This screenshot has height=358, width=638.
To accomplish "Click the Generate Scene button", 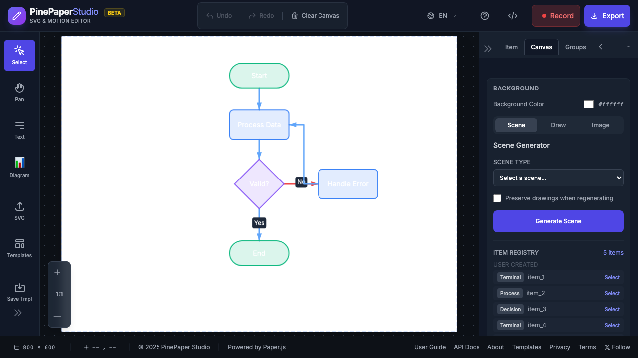I will (x=558, y=221).
